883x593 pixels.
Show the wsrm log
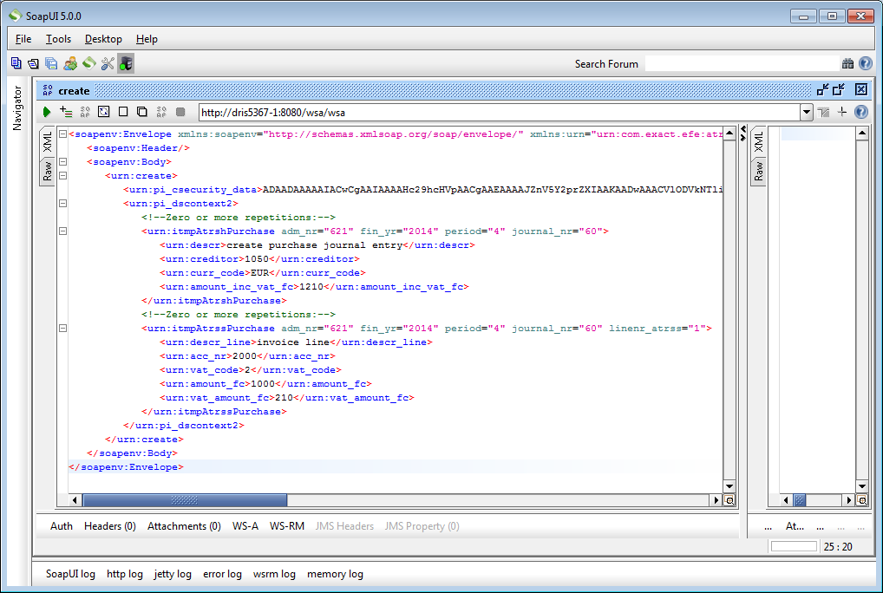[274, 574]
